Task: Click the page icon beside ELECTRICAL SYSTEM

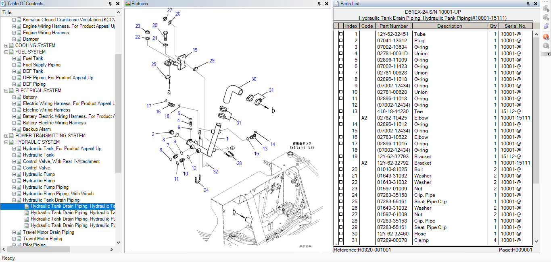Action: (x=11, y=91)
